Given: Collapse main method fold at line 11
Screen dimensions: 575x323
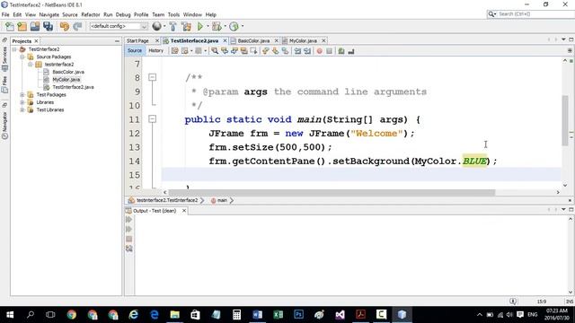Looking at the screenshot, I should pyautogui.click(x=152, y=119).
